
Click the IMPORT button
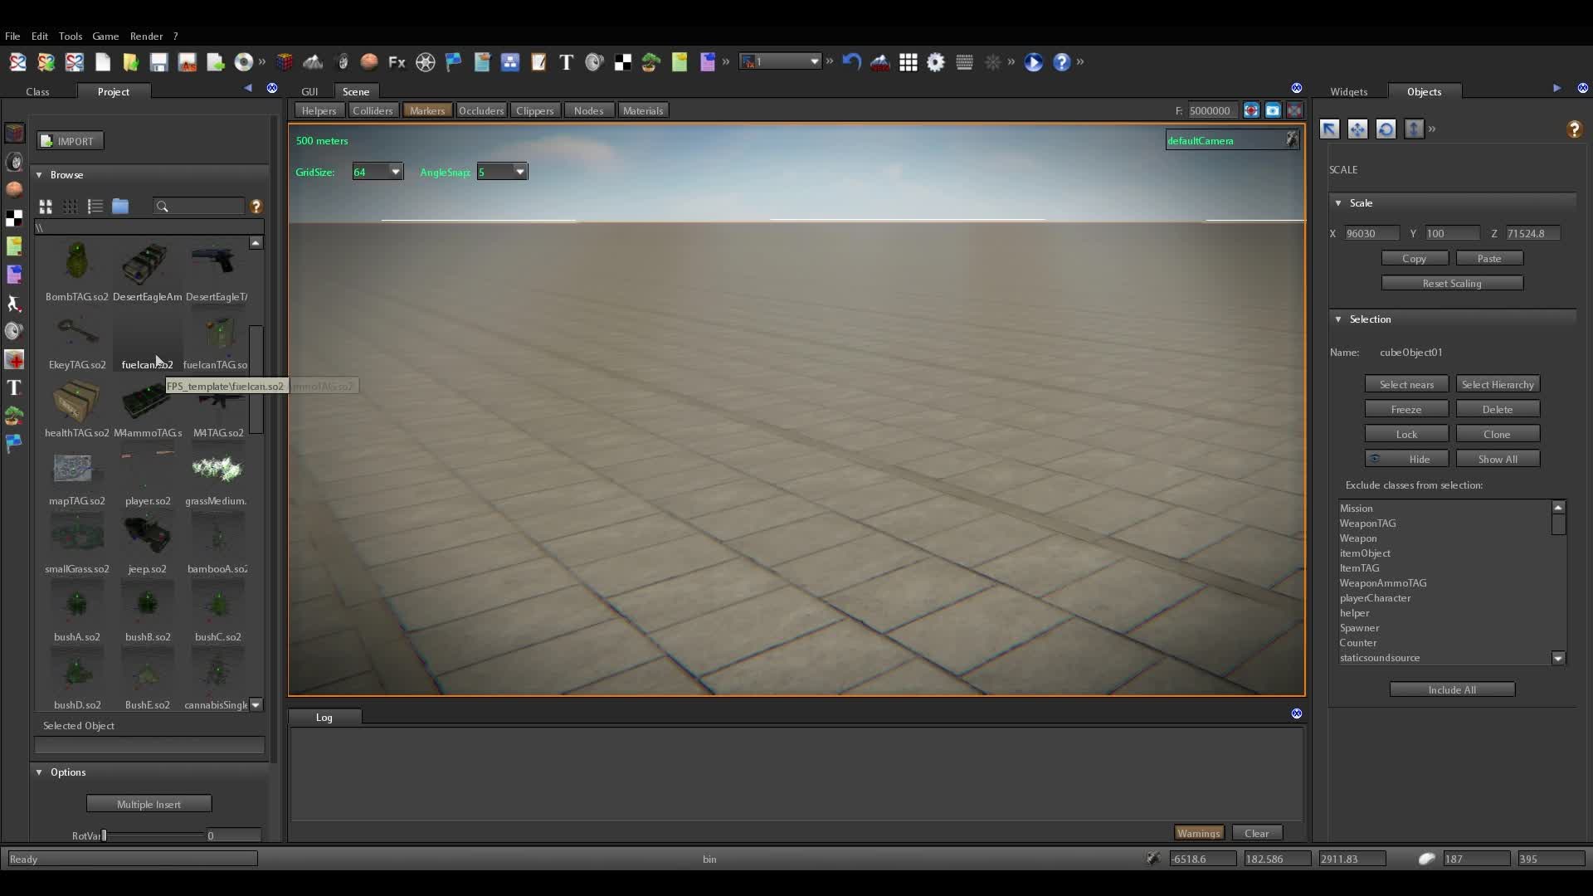[70, 141]
